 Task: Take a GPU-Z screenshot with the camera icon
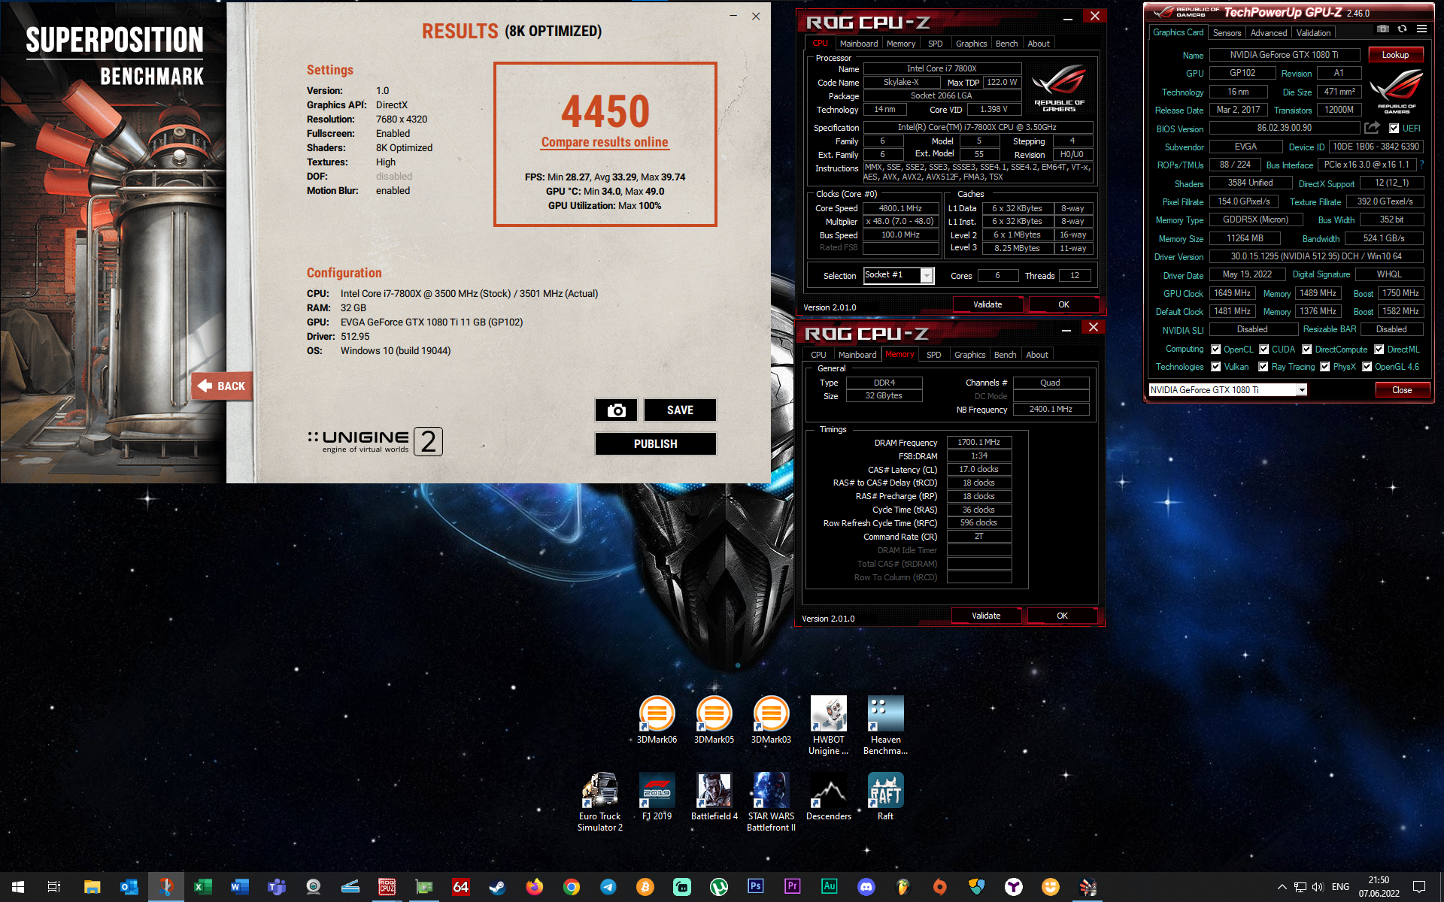click(x=1382, y=29)
